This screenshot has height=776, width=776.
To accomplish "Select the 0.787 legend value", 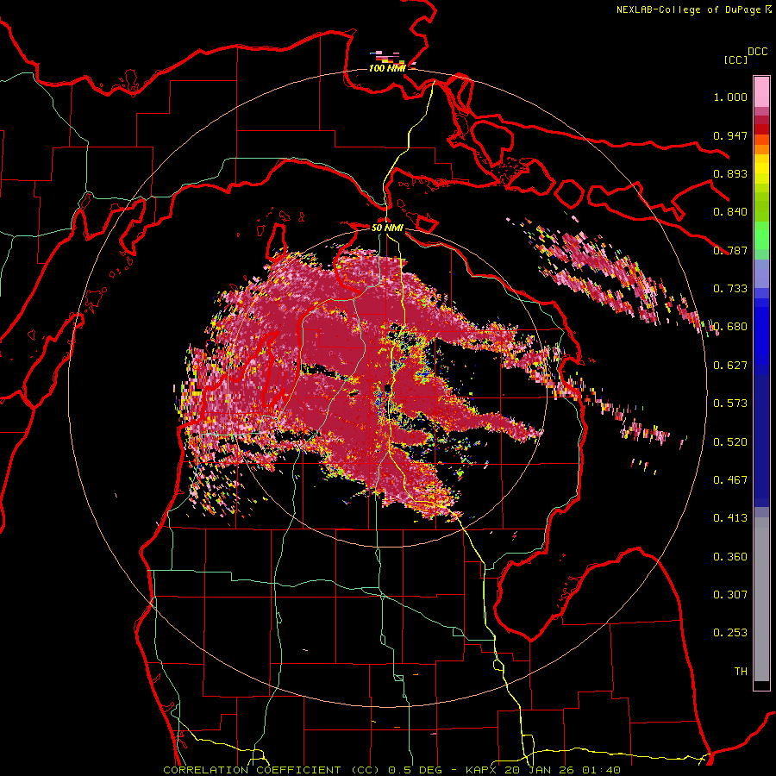I will click(x=730, y=250).
